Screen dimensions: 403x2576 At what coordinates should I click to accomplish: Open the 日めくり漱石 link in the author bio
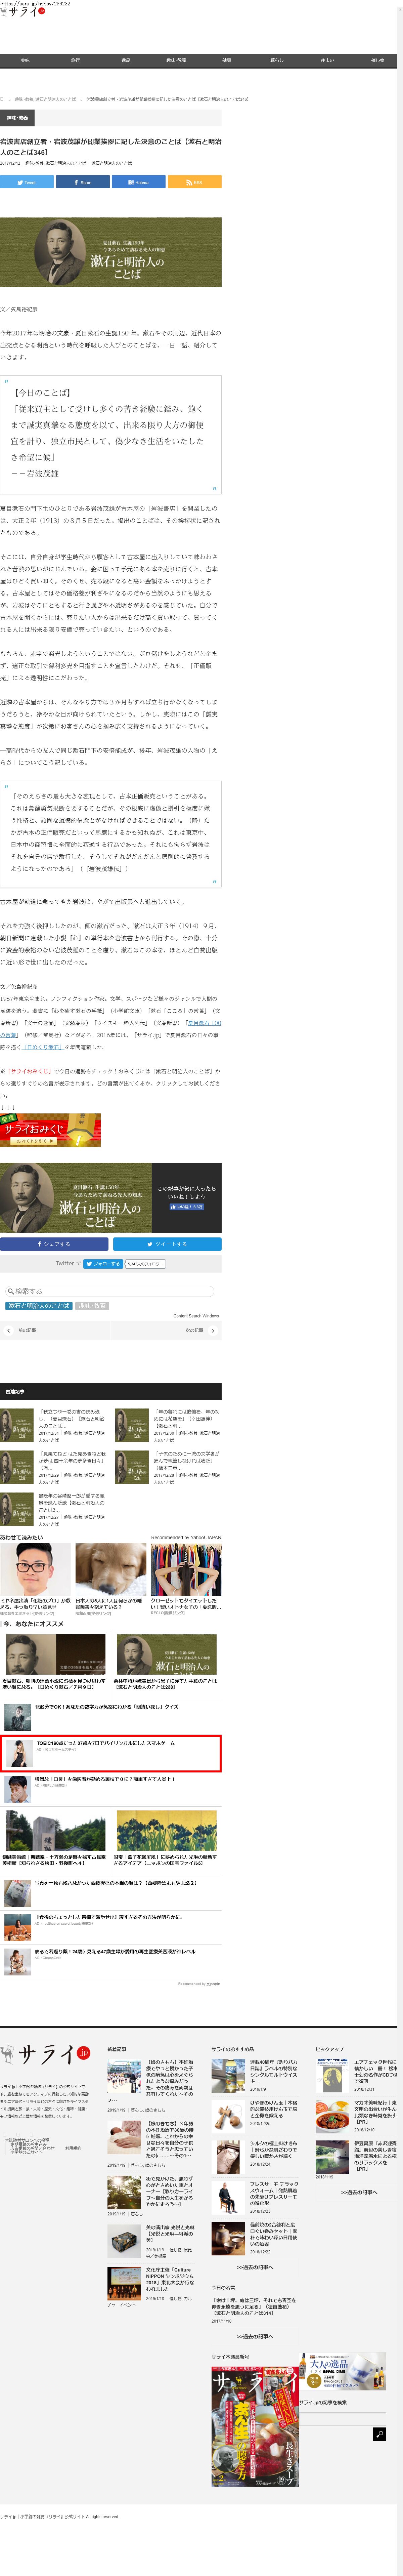click(x=43, y=1047)
